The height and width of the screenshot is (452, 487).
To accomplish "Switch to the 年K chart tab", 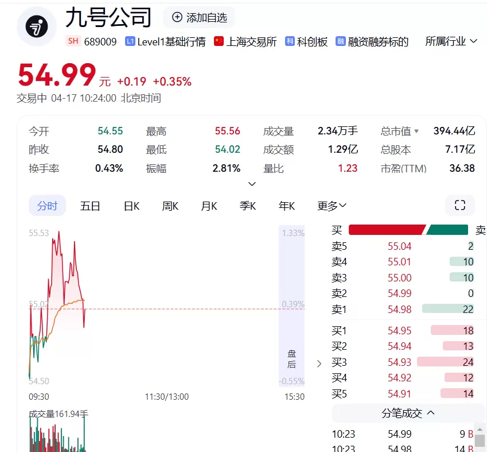I will tap(286, 206).
